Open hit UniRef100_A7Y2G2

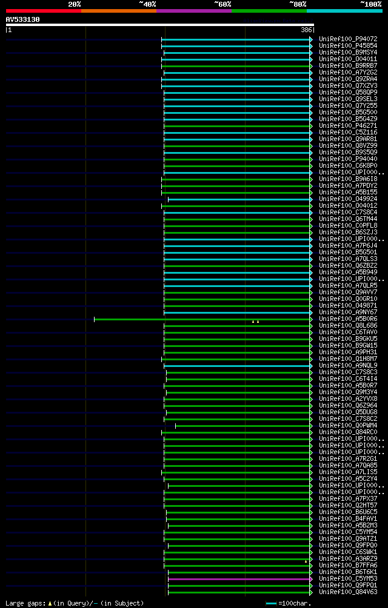pos(348,73)
